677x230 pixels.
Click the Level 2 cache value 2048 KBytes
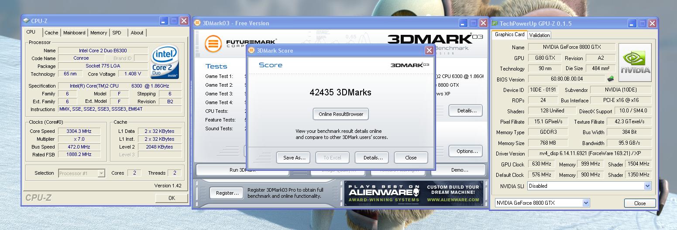tap(159, 147)
